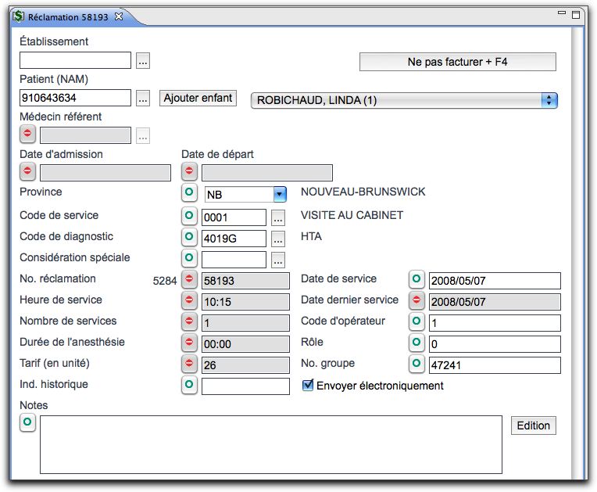Toggle the green circle icon for Considération spéciale

pos(189,258)
